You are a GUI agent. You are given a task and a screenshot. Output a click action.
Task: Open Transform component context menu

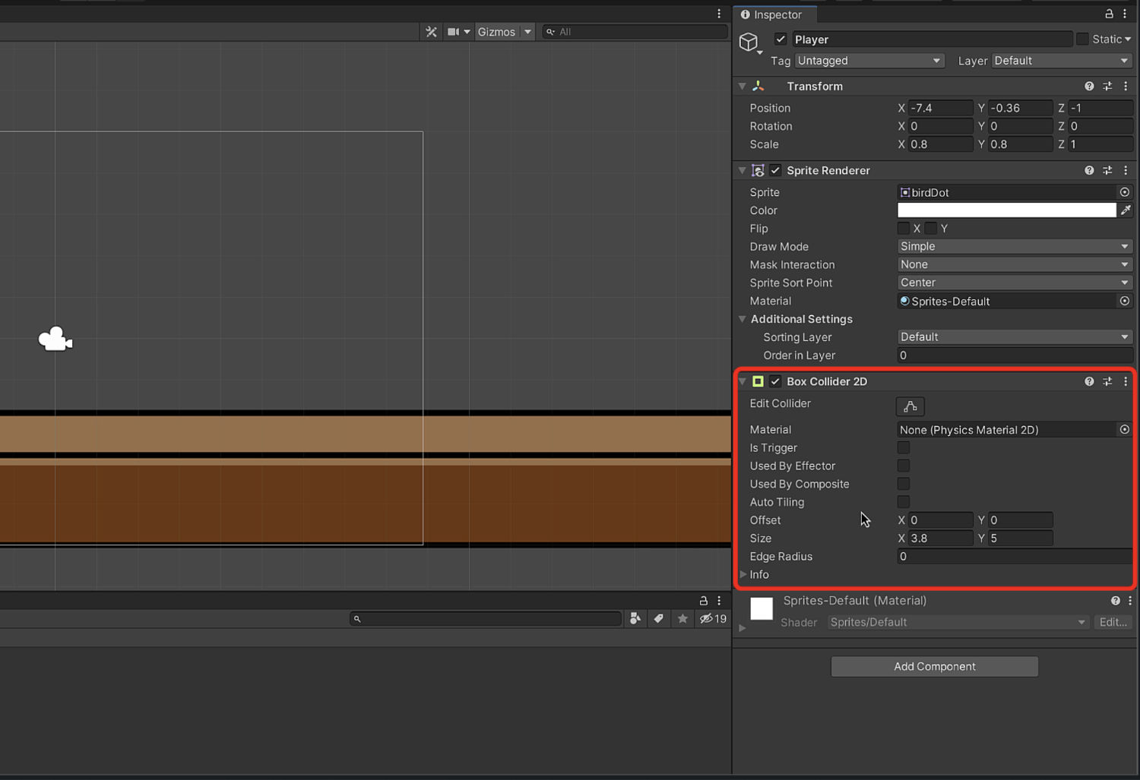[1126, 87]
